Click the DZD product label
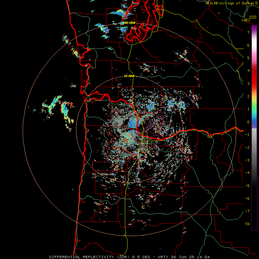This screenshot has width=259, height=259. tap(253, 17)
